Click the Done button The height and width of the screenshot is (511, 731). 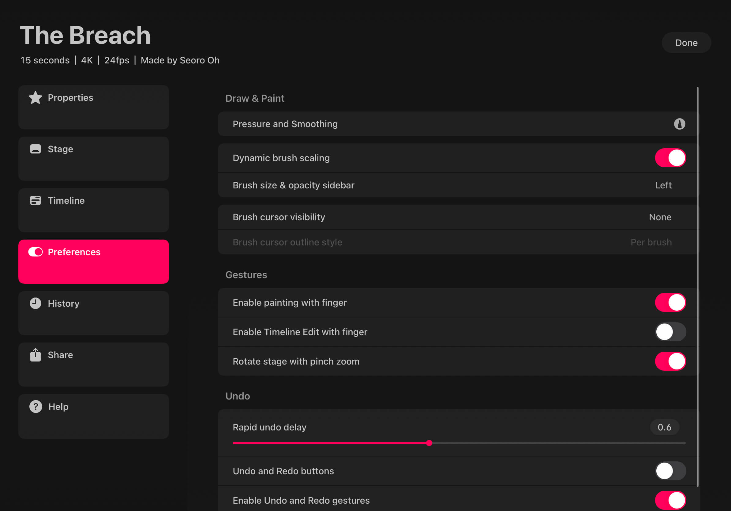tap(686, 42)
